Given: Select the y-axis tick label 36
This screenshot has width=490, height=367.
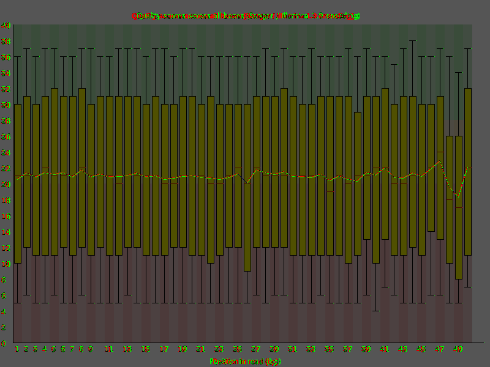Looking at the screenshot, I should click(6, 57).
